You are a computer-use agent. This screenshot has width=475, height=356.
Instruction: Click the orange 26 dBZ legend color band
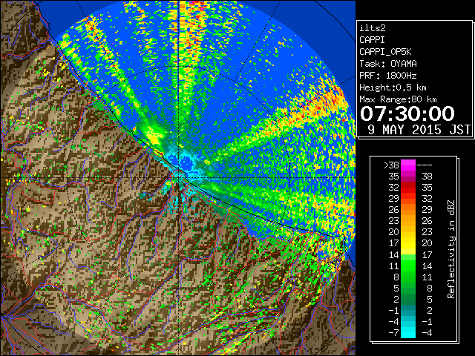click(408, 210)
